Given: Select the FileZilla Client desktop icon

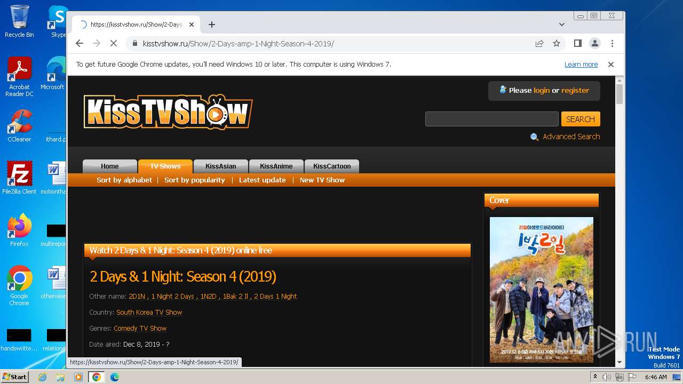Looking at the screenshot, I should pyautogui.click(x=19, y=179).
